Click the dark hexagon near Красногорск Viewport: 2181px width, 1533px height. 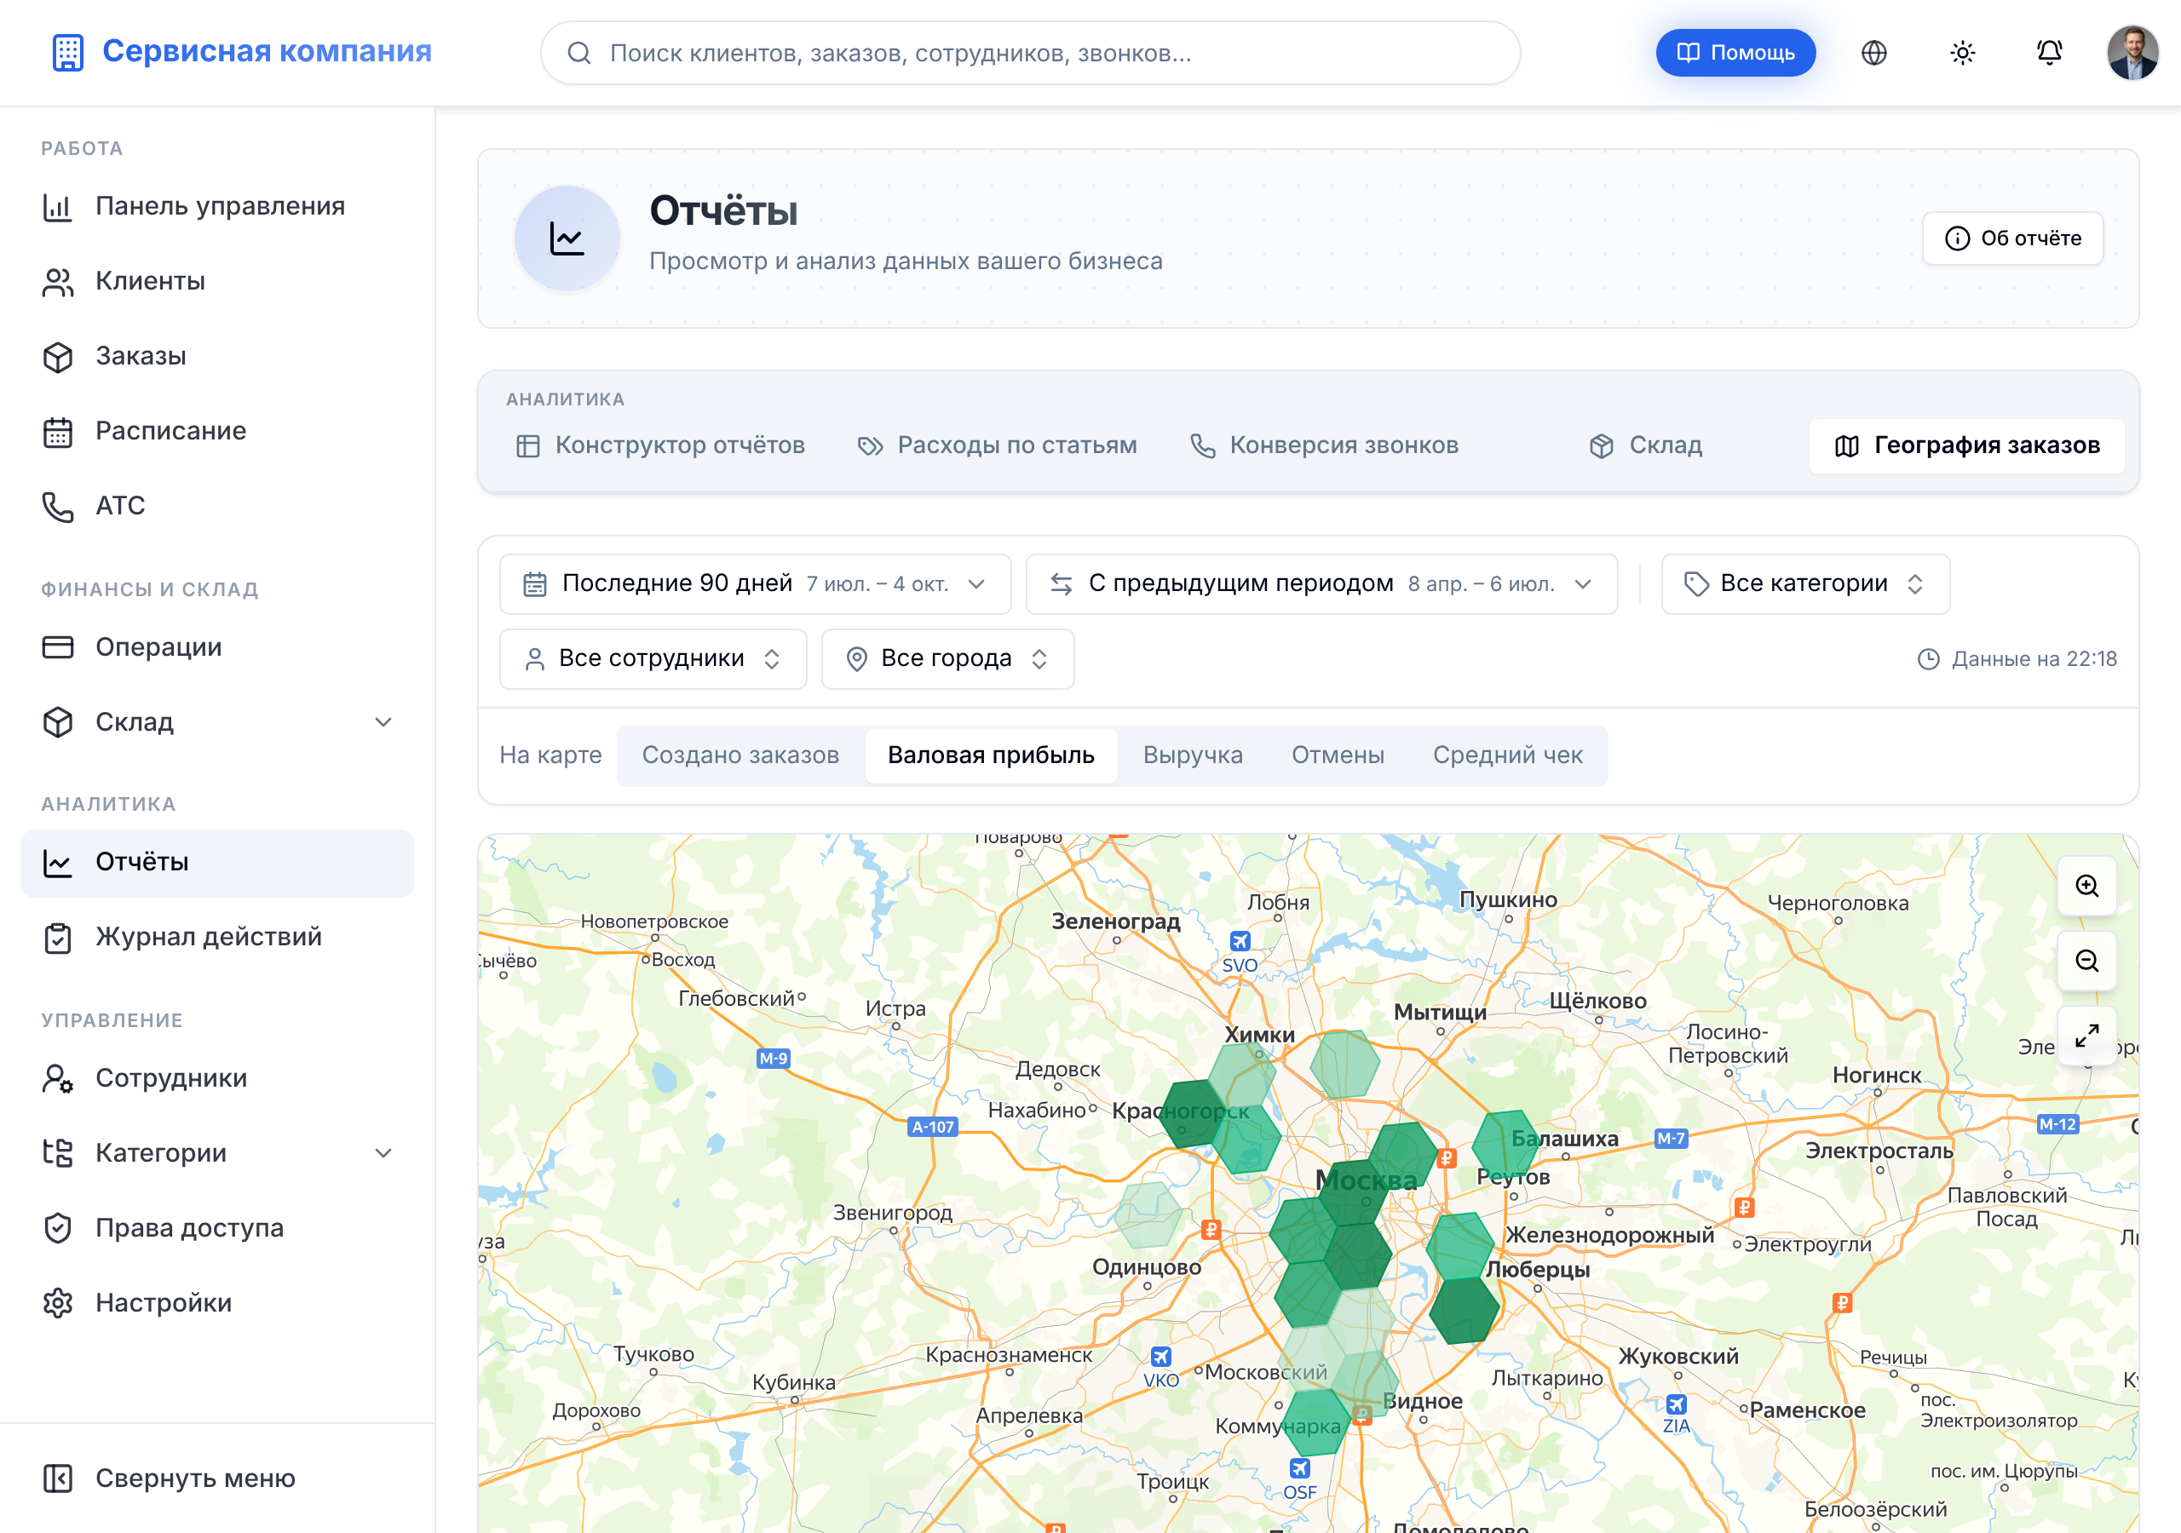pos(1193,1114)
